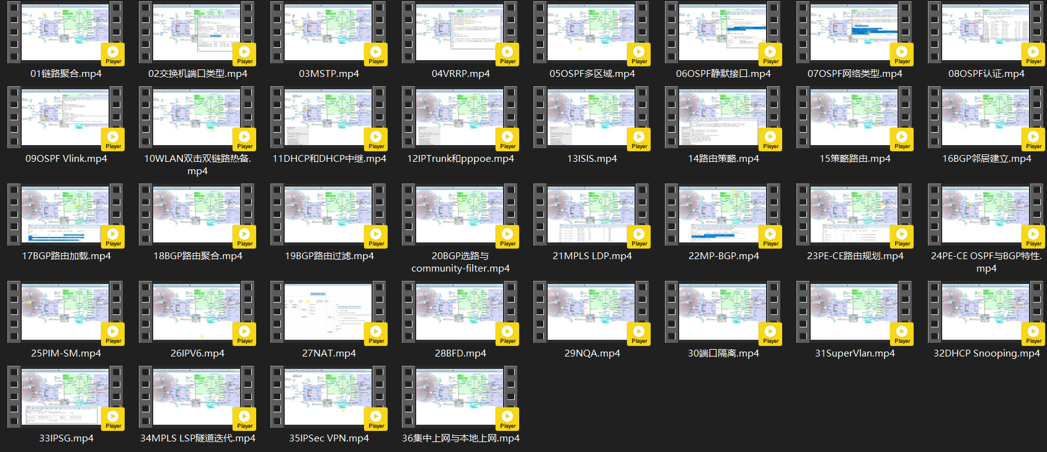Click Player badge icon on 01链路聚合.mp4

tap(113, 55)
